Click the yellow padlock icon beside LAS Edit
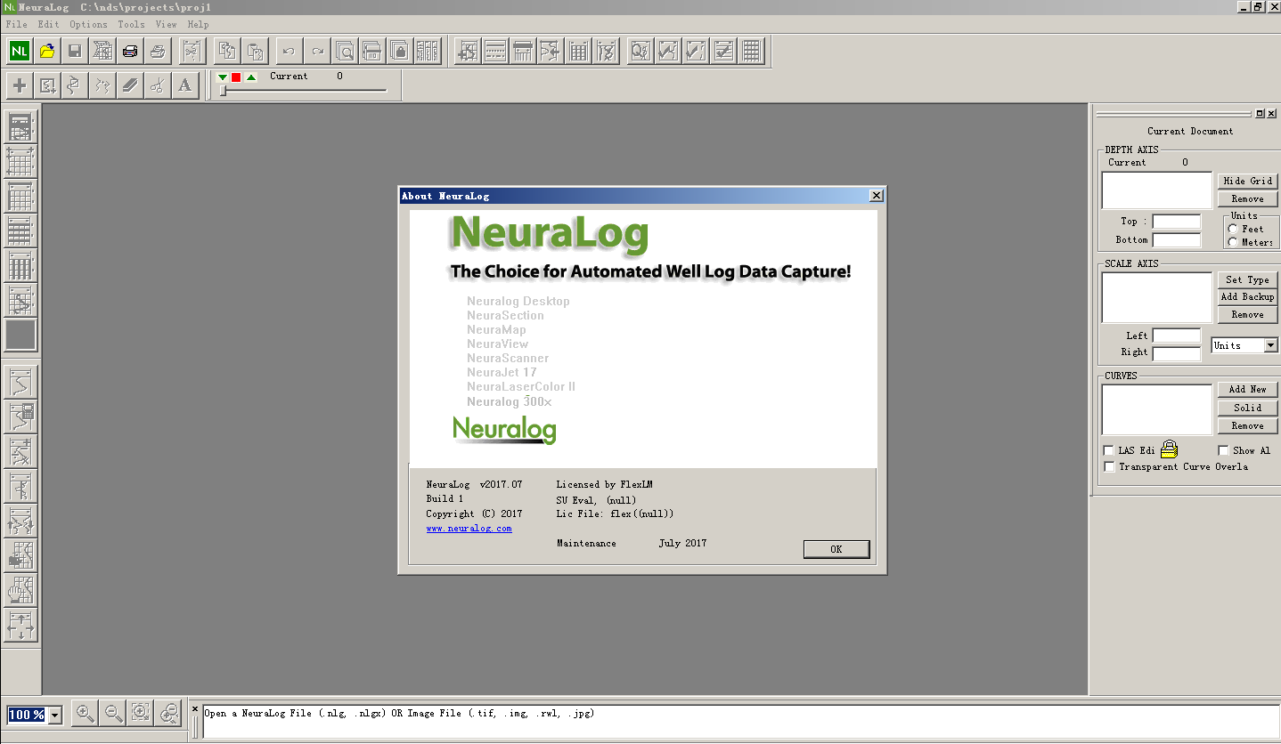Screen dimensions: 1281x744 pyautogui.click(x=1169, y=449)
